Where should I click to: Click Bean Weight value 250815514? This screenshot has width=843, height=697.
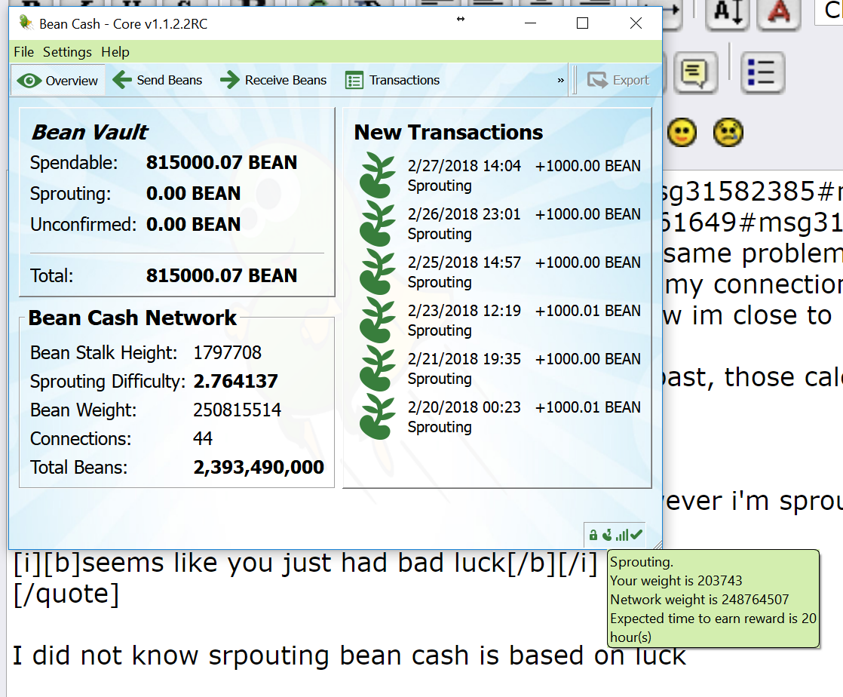tap(237, 410)
